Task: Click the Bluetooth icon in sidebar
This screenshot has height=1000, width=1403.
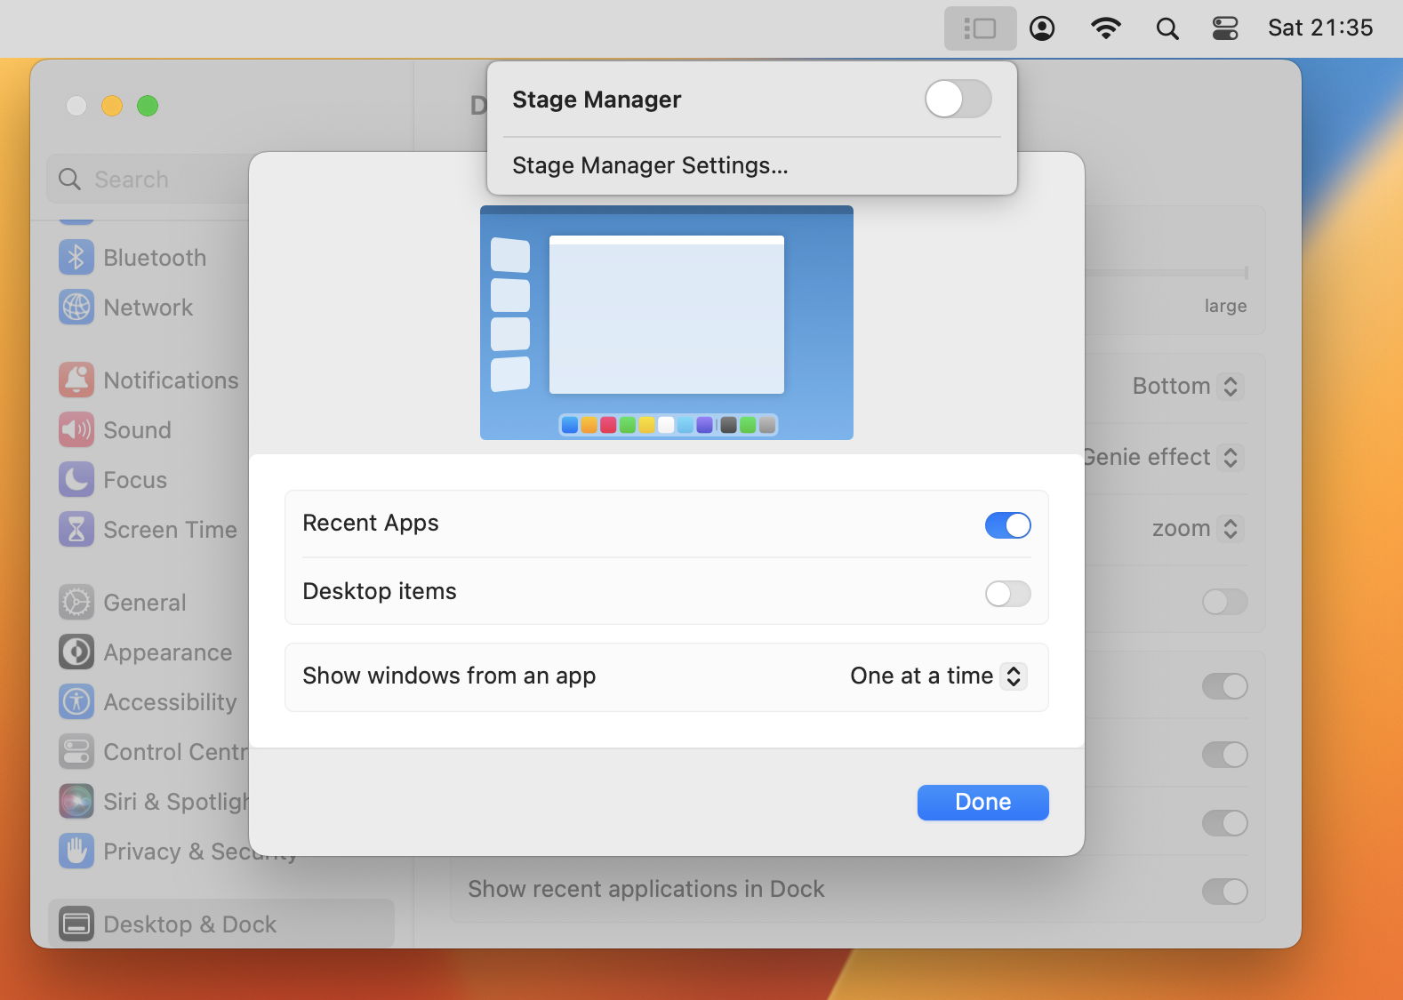Action: [x=76, y=258]
